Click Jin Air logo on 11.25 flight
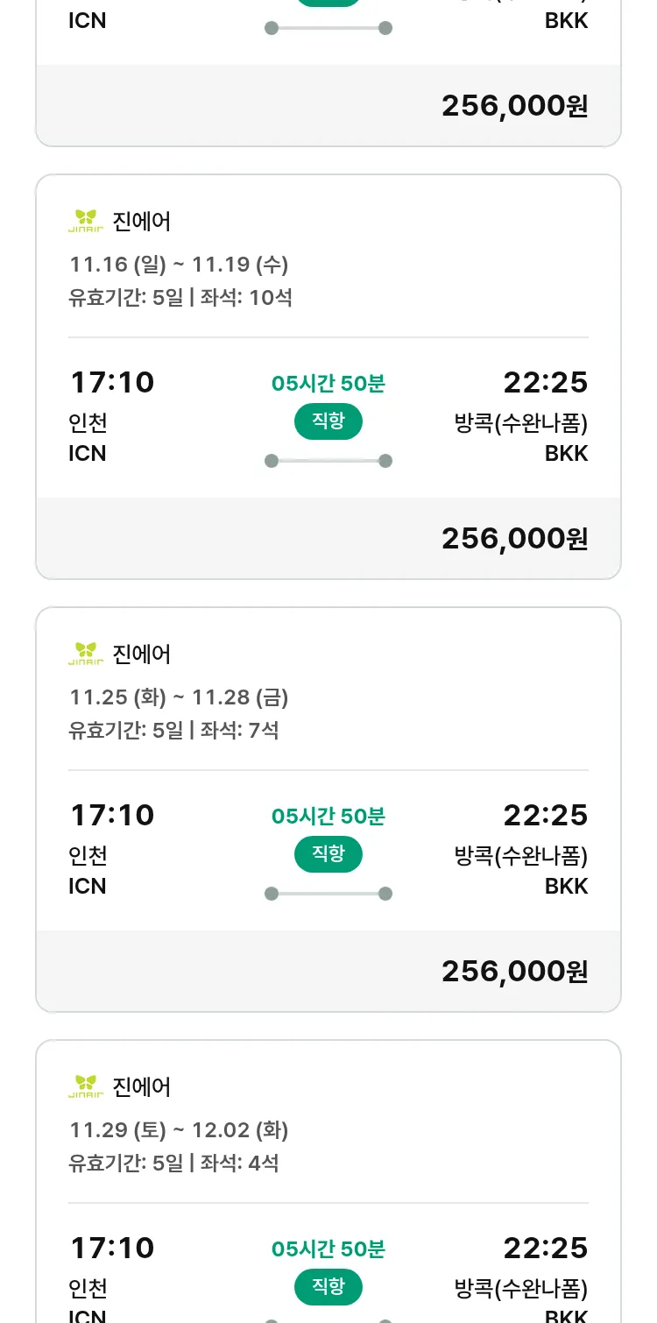This screenshot has width=657, height=1323. [86, 654]
